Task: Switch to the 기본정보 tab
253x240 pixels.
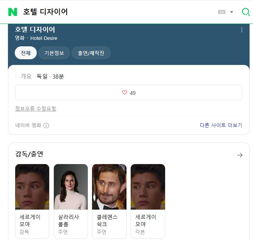Action: [54, 53]
